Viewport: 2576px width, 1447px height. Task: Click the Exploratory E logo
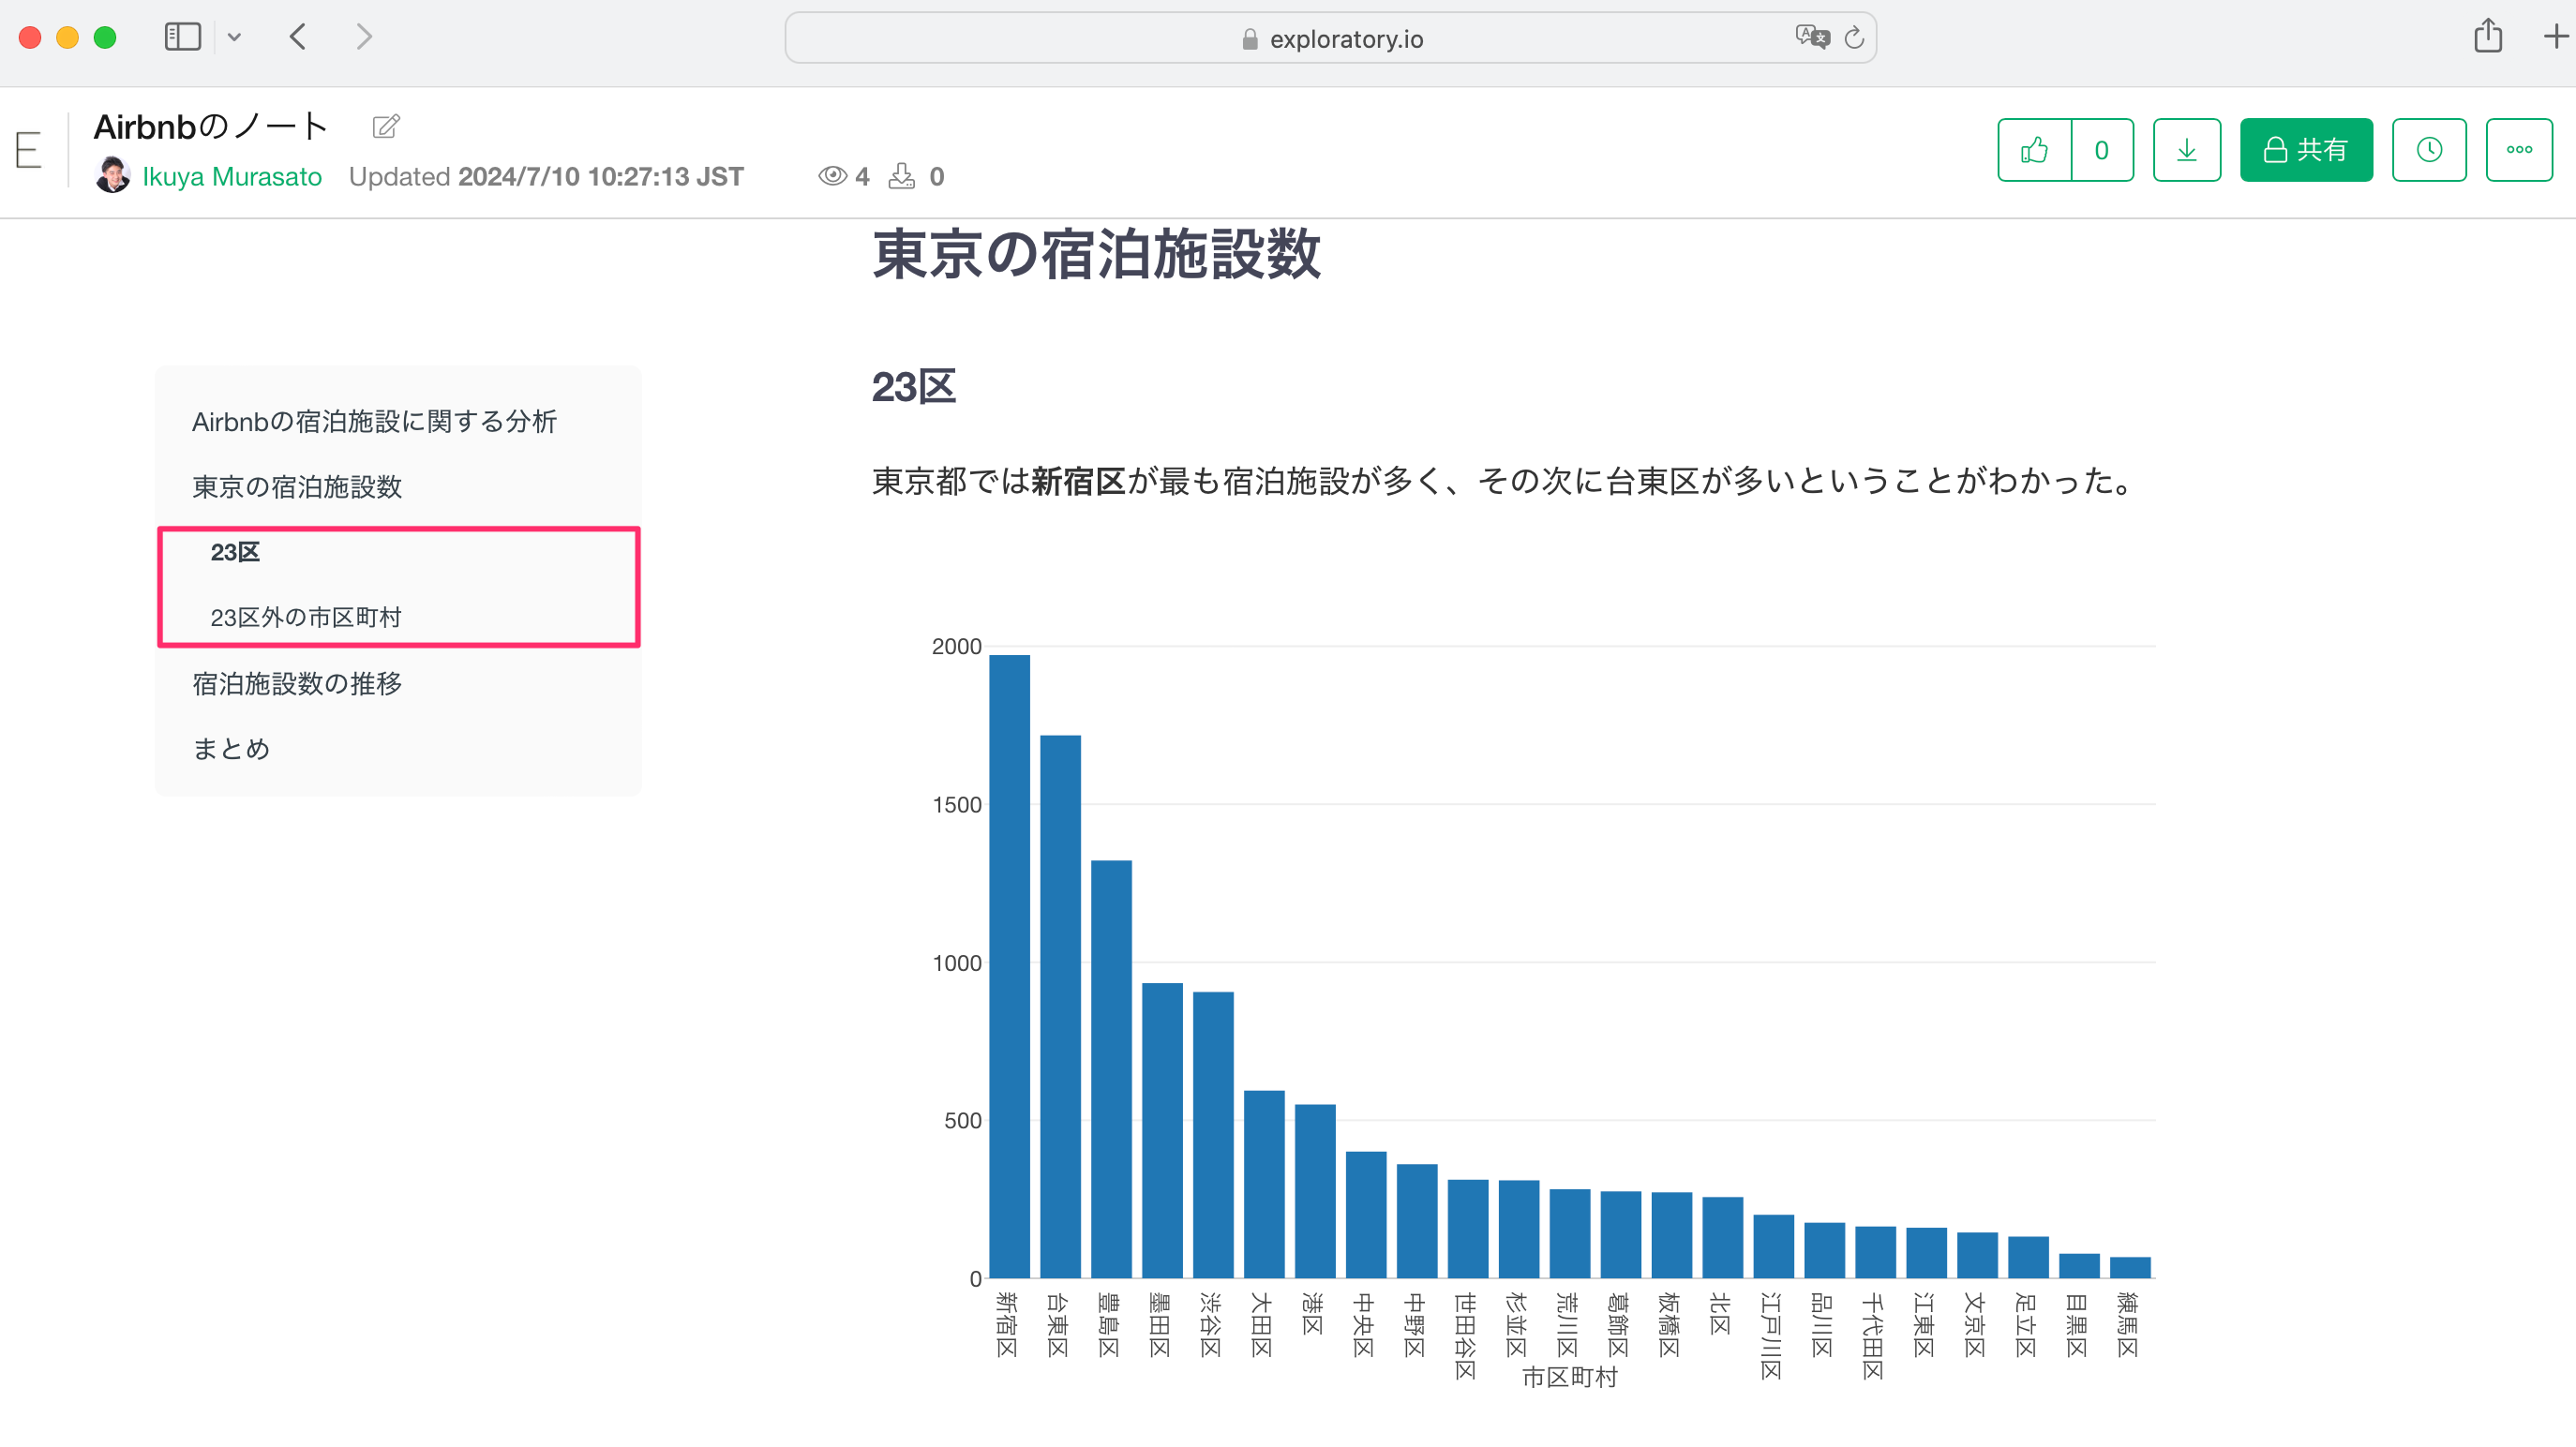point(28,150)
